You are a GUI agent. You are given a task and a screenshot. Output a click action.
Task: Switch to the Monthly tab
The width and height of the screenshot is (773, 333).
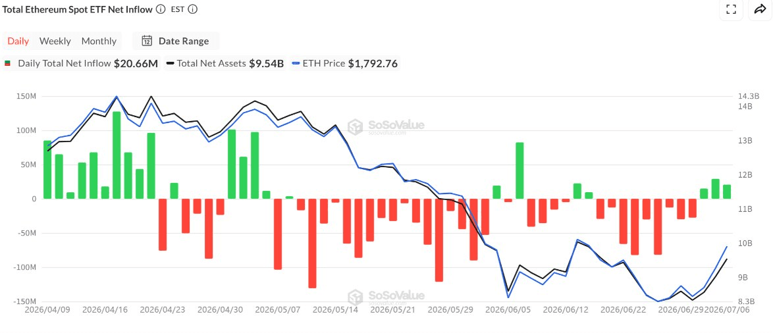[x=99, y=41]
